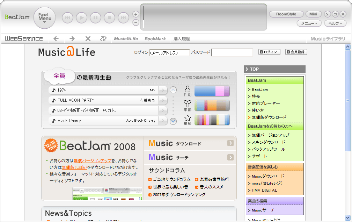Open 世界で最も美しい音 link

pyautogui.click(x=170, y=187)
